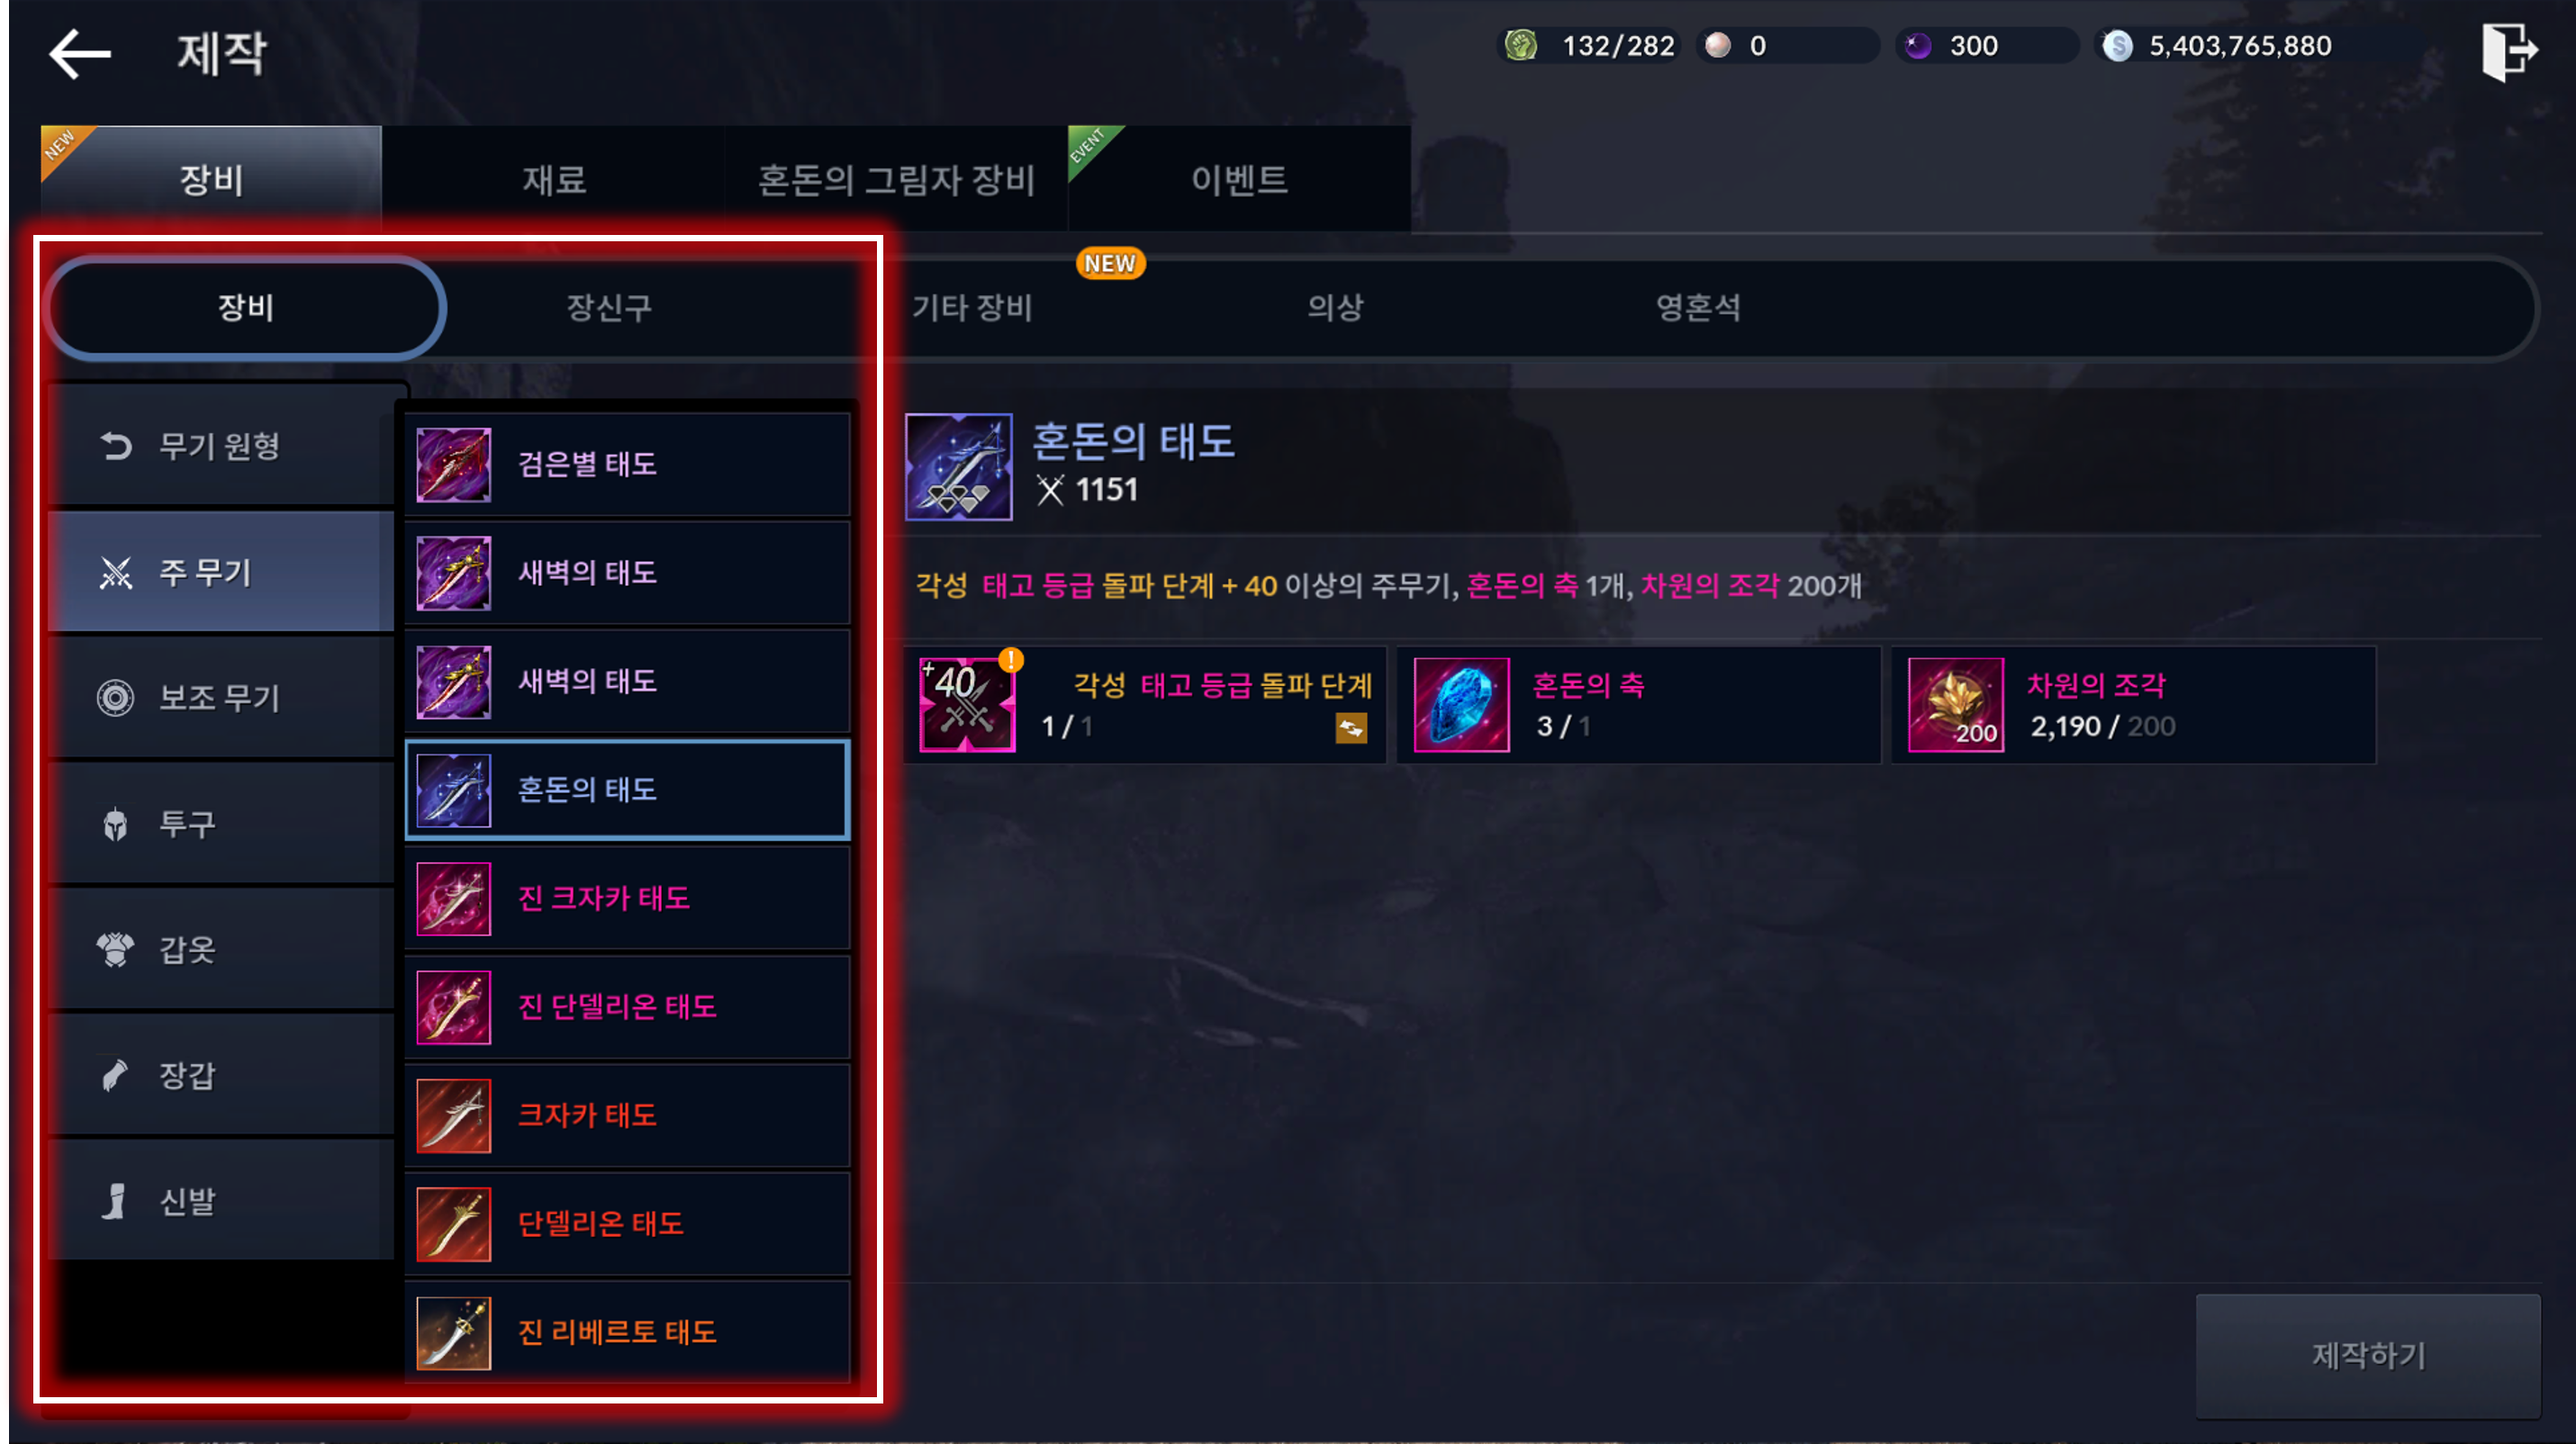Click the swap icon on 각성 material slot
This screenshot has height=1444, width=2576.
(x=1351, y=728)
